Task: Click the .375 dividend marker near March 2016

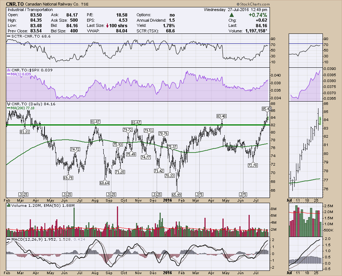Action: point(199,194)
